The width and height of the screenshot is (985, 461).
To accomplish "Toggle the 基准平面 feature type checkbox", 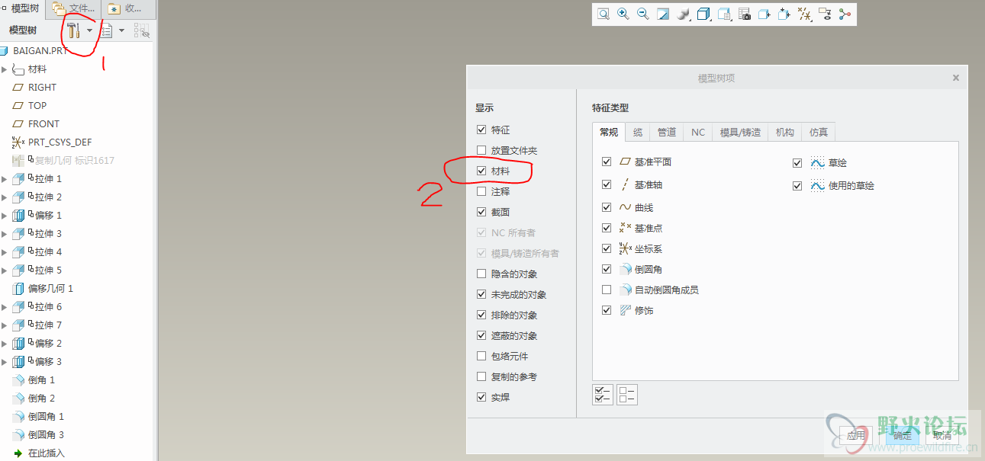I will coord(607,162).
